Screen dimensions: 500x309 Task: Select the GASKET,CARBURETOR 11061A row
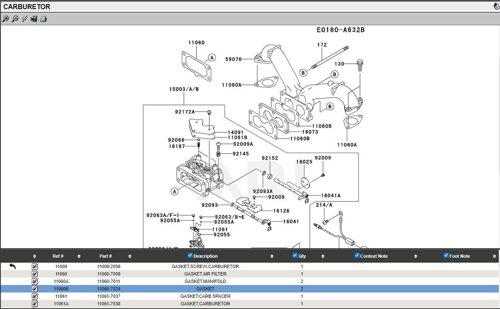(205, 304)
